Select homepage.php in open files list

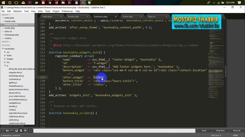[11, 35]
